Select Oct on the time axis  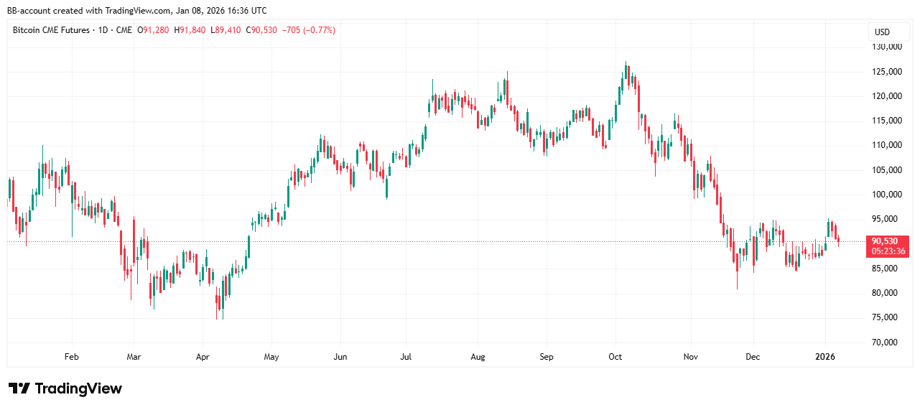[x=615, y=356]
